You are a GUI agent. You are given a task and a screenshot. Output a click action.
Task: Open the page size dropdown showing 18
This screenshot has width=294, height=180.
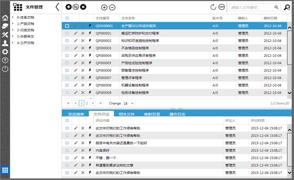click(129, 103)
